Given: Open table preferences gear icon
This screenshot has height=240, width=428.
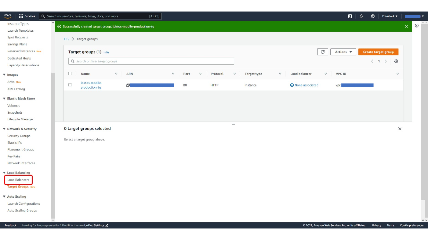Looking at the screenshot, I should click(396, 61).
